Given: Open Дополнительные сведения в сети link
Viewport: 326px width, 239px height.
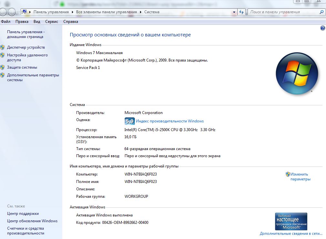Looking at the screenshot, I should pyautogui.click(x=291, y=234).
